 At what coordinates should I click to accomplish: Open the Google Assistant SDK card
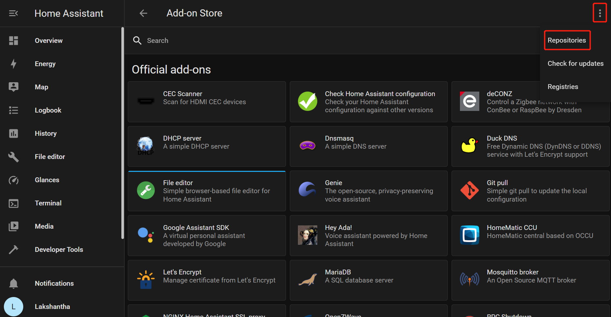[x=207, y=235]
